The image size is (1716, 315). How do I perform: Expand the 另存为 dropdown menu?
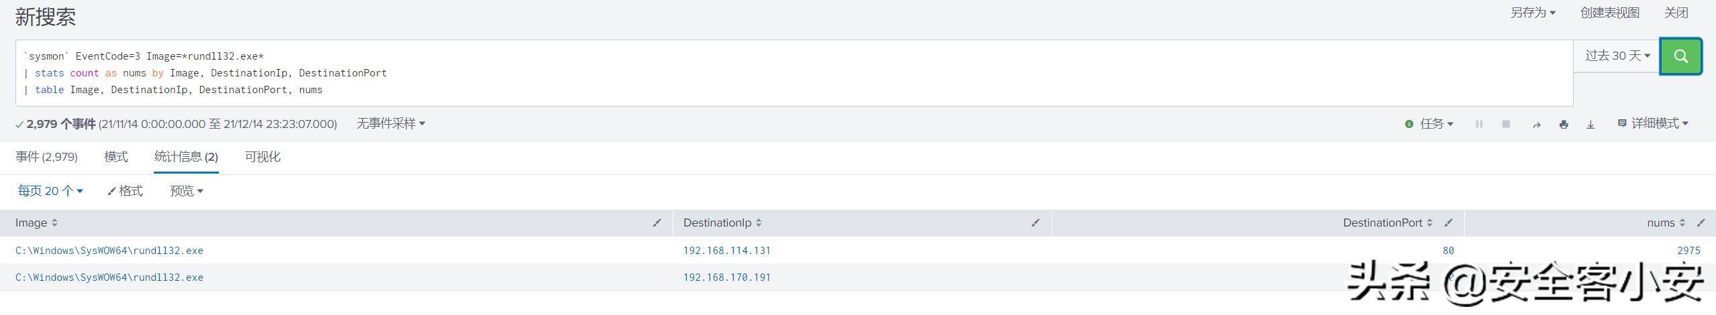point(1532,13)
